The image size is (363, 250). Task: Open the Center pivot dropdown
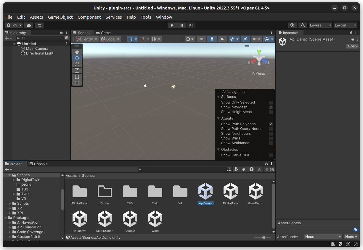click(x=87, y=39)
